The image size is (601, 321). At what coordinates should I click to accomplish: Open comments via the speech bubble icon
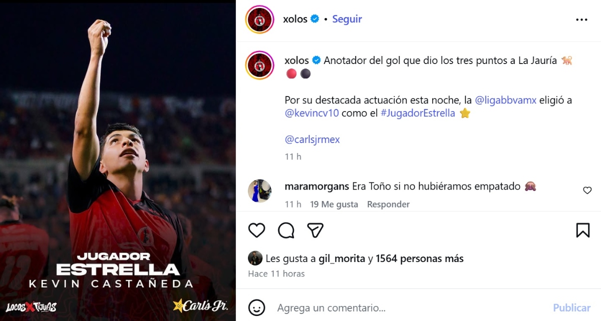pyautogui.click(x=286, y=230)
